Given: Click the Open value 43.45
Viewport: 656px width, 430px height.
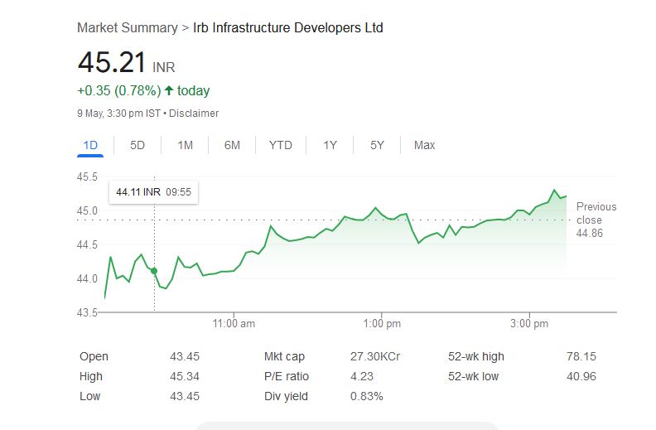Looking at the screenshot, I should [x=185, y=356].
